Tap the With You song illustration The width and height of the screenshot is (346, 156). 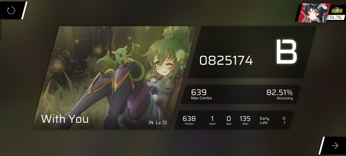click(114, 78)
